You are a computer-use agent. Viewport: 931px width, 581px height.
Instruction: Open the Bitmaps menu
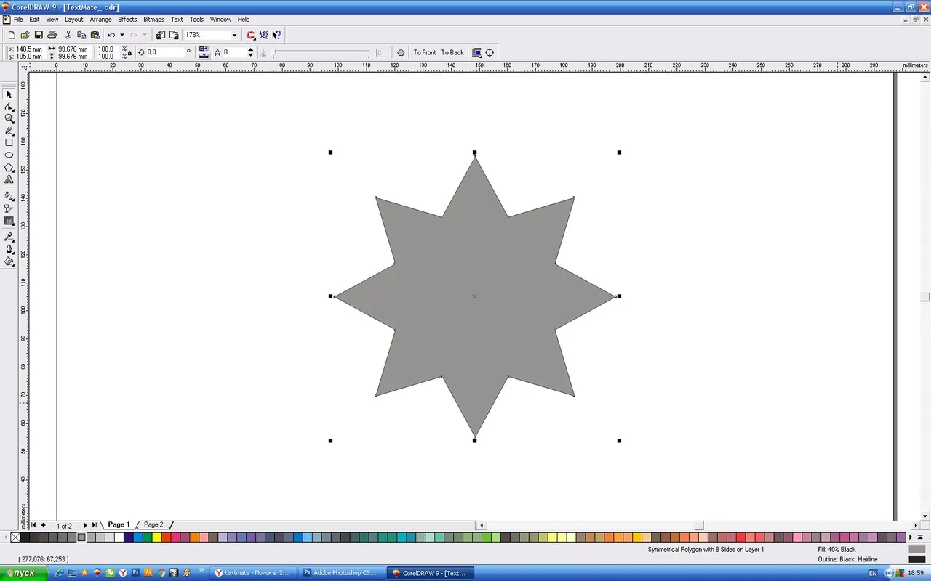point(153,20)
